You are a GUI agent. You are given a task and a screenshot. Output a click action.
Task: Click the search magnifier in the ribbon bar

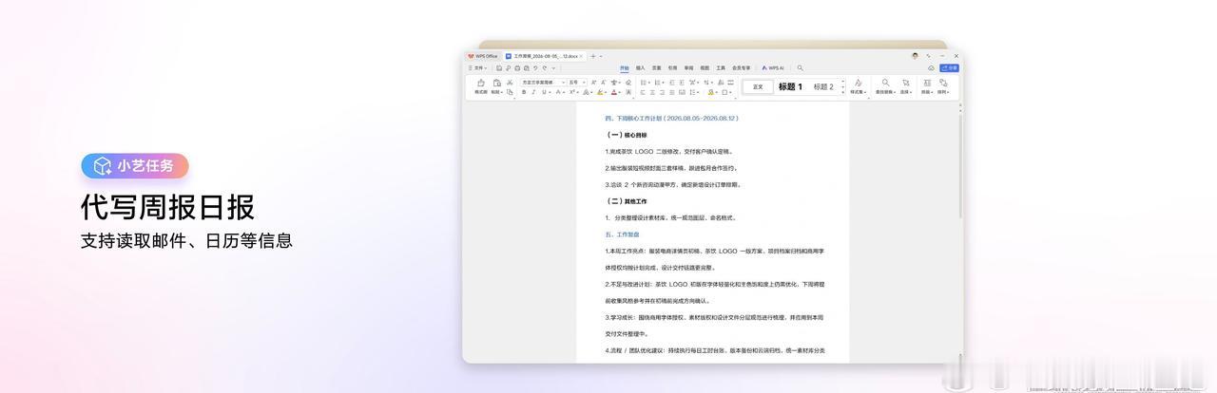[x=801, y=68]
